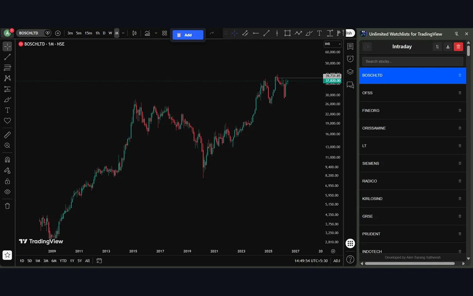
Task: Open the user profile avatar menu
Action: tap(7, 33)
